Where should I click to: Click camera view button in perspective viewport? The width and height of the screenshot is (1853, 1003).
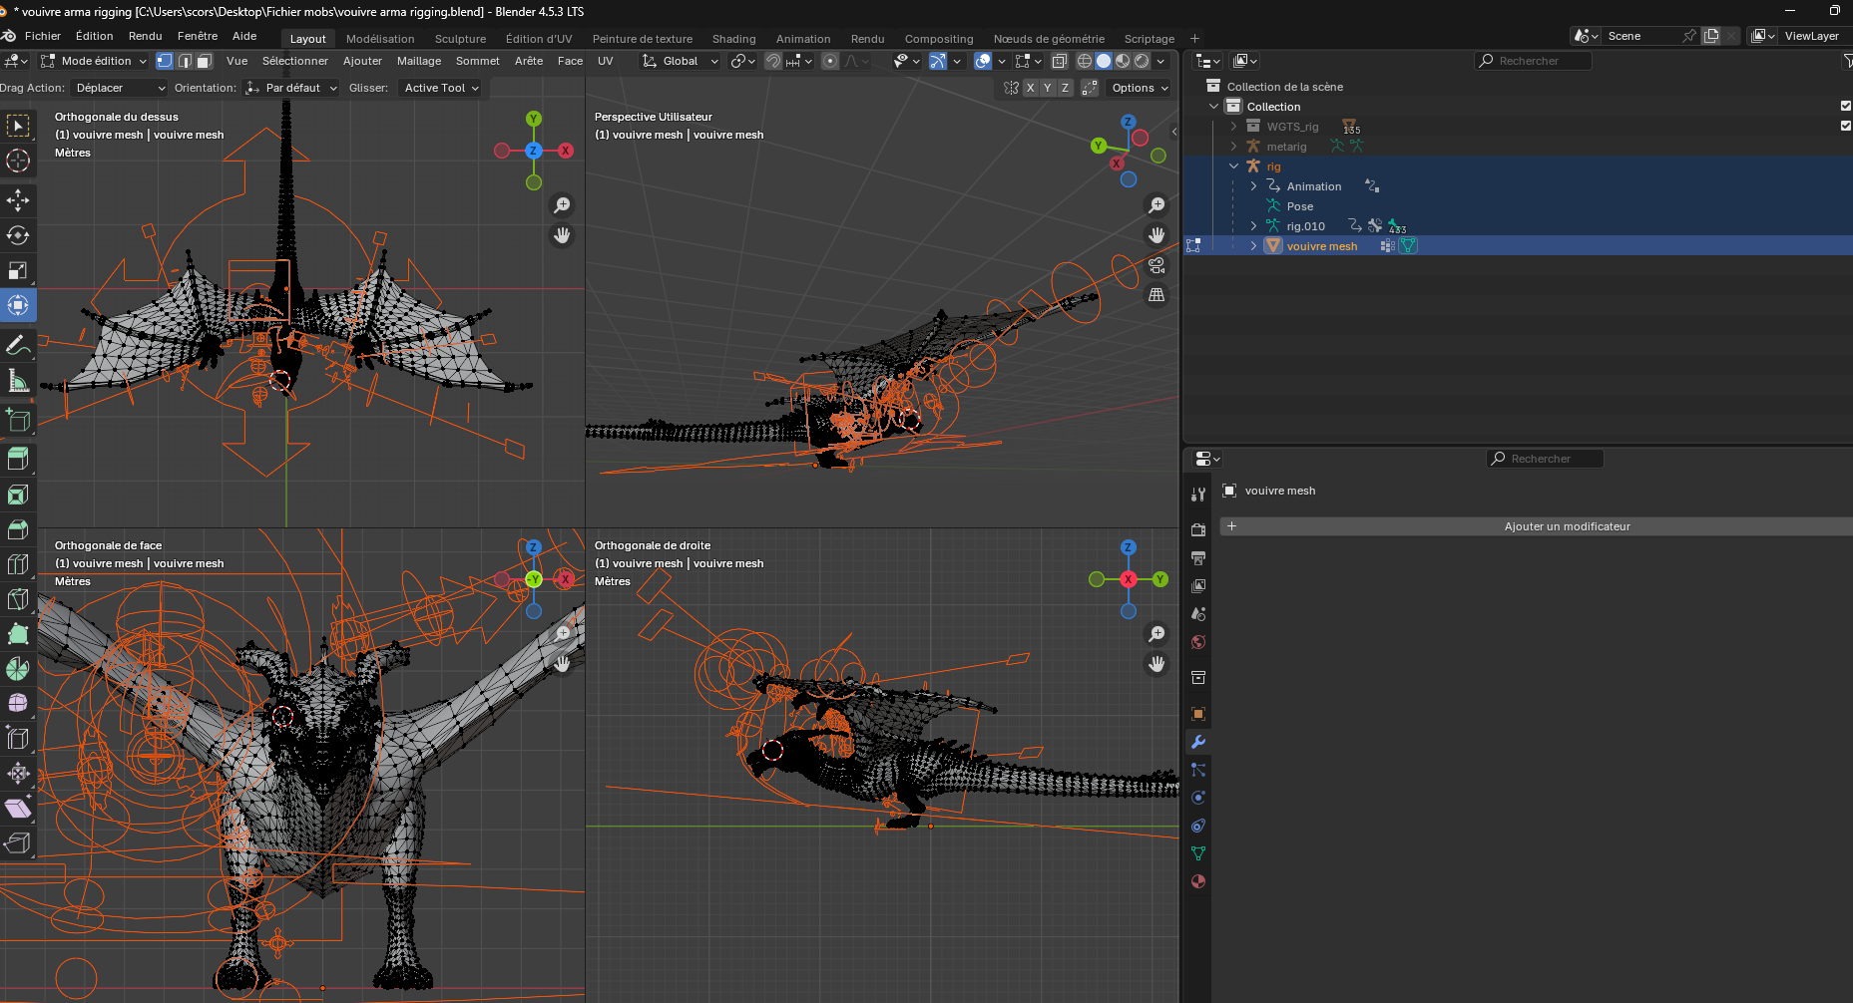coord(1157,265)
